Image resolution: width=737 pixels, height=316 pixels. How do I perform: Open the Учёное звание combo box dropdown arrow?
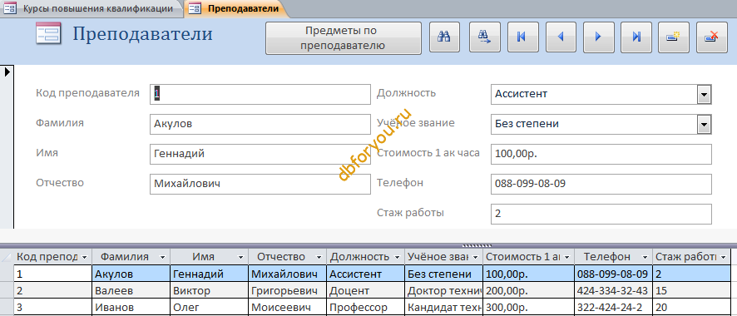[x=704, y=125]
